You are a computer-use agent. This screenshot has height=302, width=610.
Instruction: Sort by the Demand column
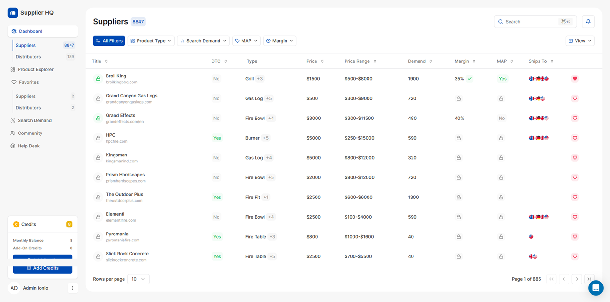(420, 61)
